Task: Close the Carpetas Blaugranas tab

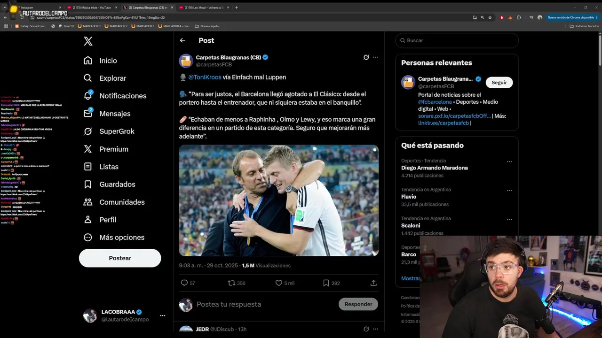Action: click(x=172, y=8)
